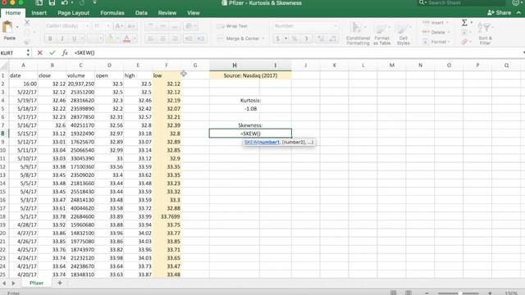
Task: Switch to Normal view in status bar
Action: pyautogui.click(x=394, y=293)
